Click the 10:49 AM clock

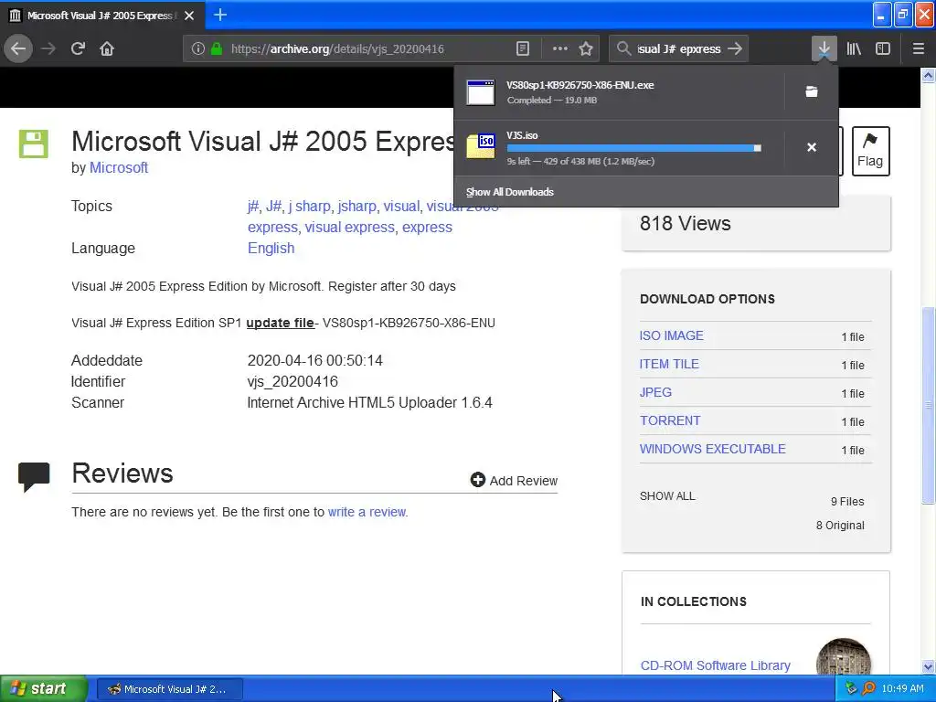(x=902, y=689)
